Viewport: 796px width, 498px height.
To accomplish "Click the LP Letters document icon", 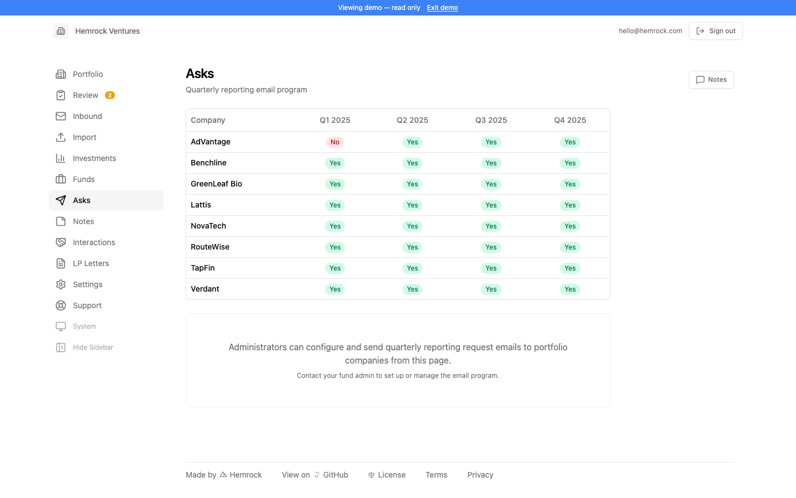I will [x=61, y=263].
